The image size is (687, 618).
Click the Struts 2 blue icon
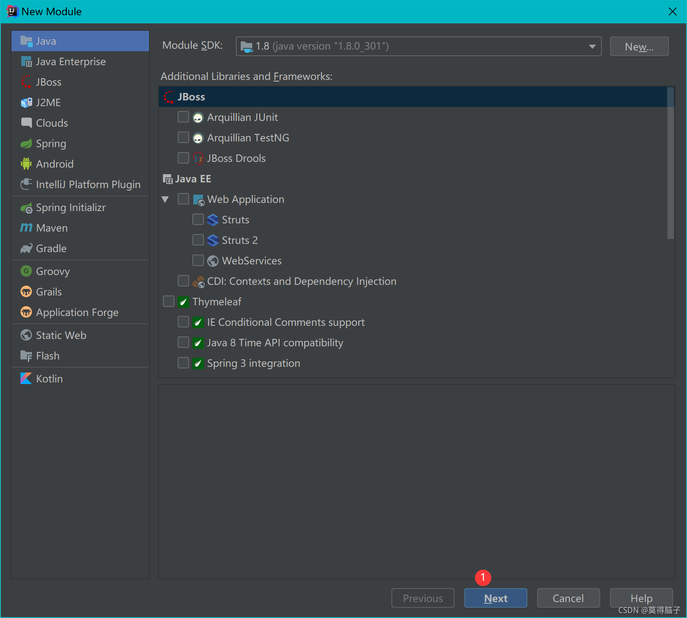point(213,241)
